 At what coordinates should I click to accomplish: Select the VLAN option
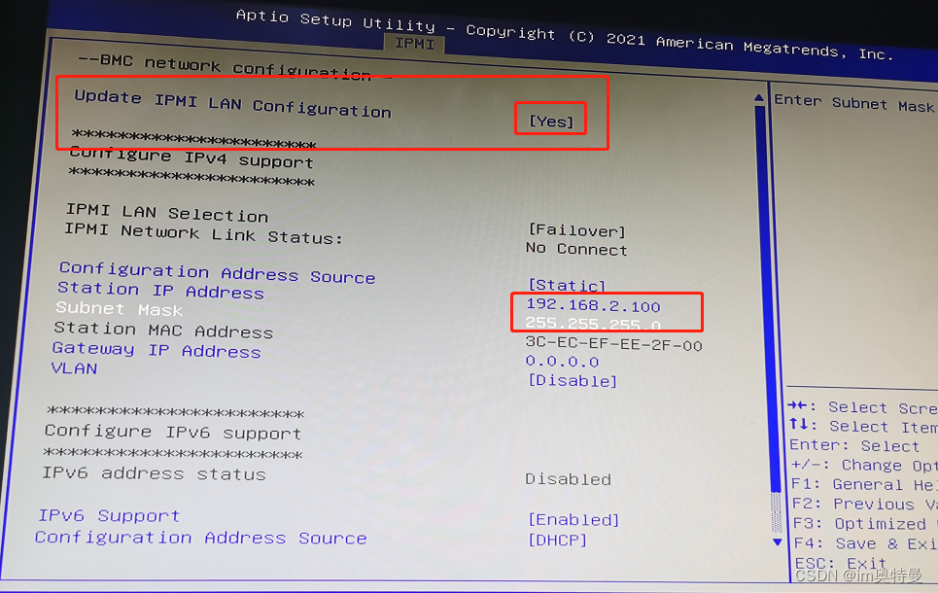point(74,368)
